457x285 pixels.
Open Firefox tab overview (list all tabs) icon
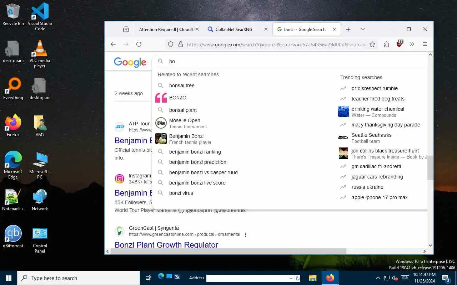pos(126,29)
